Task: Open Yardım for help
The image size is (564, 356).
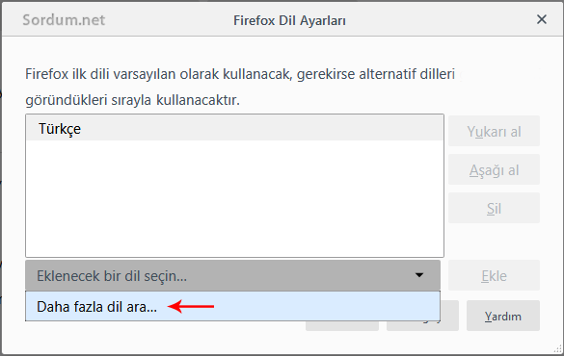Action: pyautogui.click(x=503, y=316)
